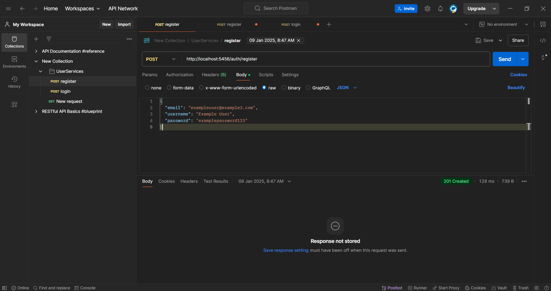The height and width of the screenshot is (291, 551).
Task: Go forward with the right arrow
Action: [35, 9]
